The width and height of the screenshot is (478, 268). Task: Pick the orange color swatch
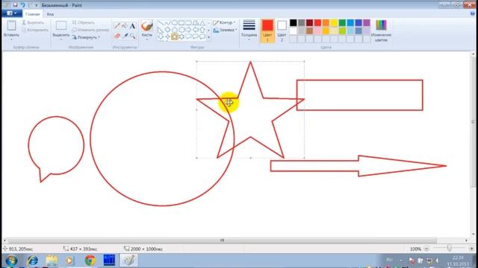[326, 23]
